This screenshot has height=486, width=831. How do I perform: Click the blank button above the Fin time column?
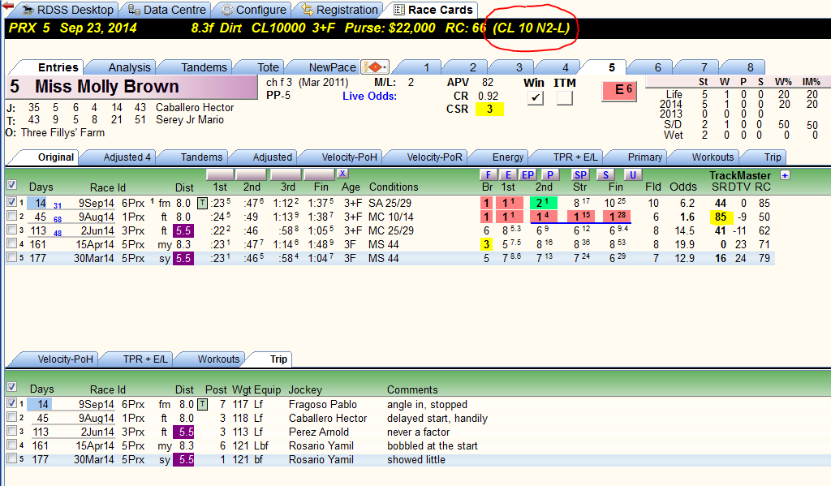point(320,174)
